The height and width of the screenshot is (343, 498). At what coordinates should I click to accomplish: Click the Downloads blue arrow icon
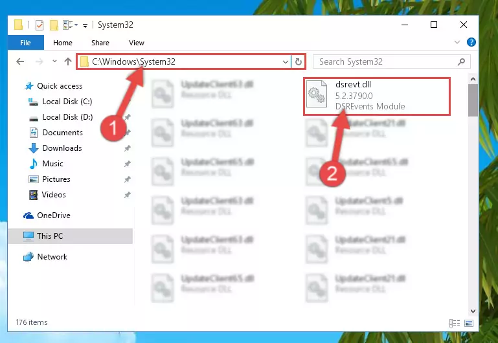tap(33, 148)
